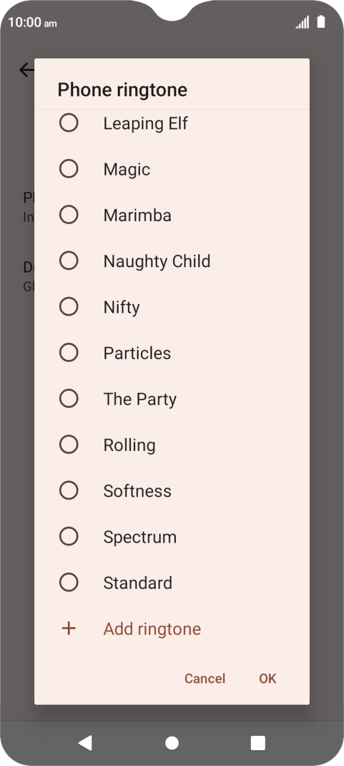Tap the Back navigation triangle
The image size is (344, 766).
tap(86, 743)
